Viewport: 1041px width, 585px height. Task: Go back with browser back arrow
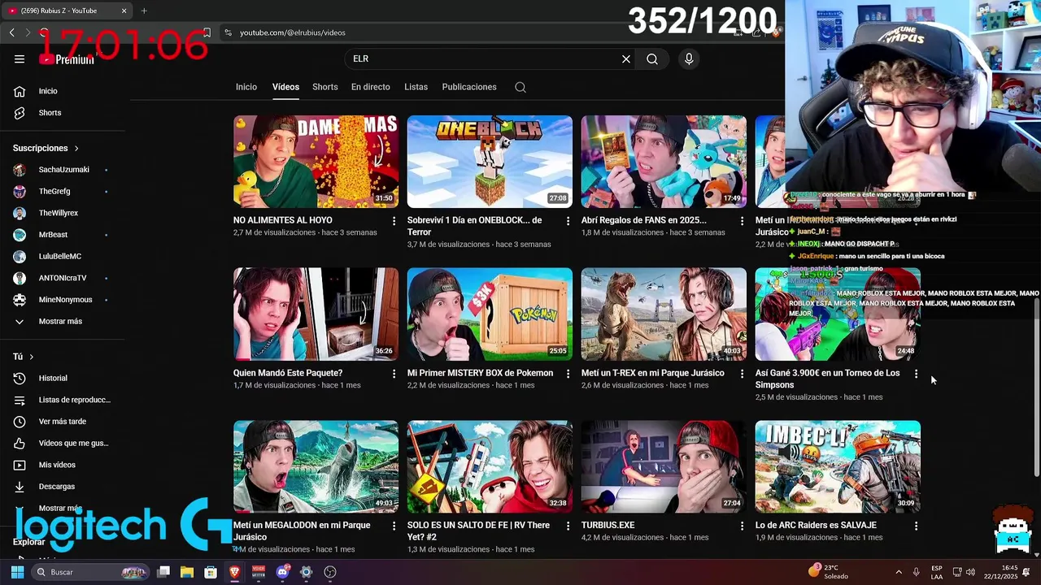click(12, 32)
